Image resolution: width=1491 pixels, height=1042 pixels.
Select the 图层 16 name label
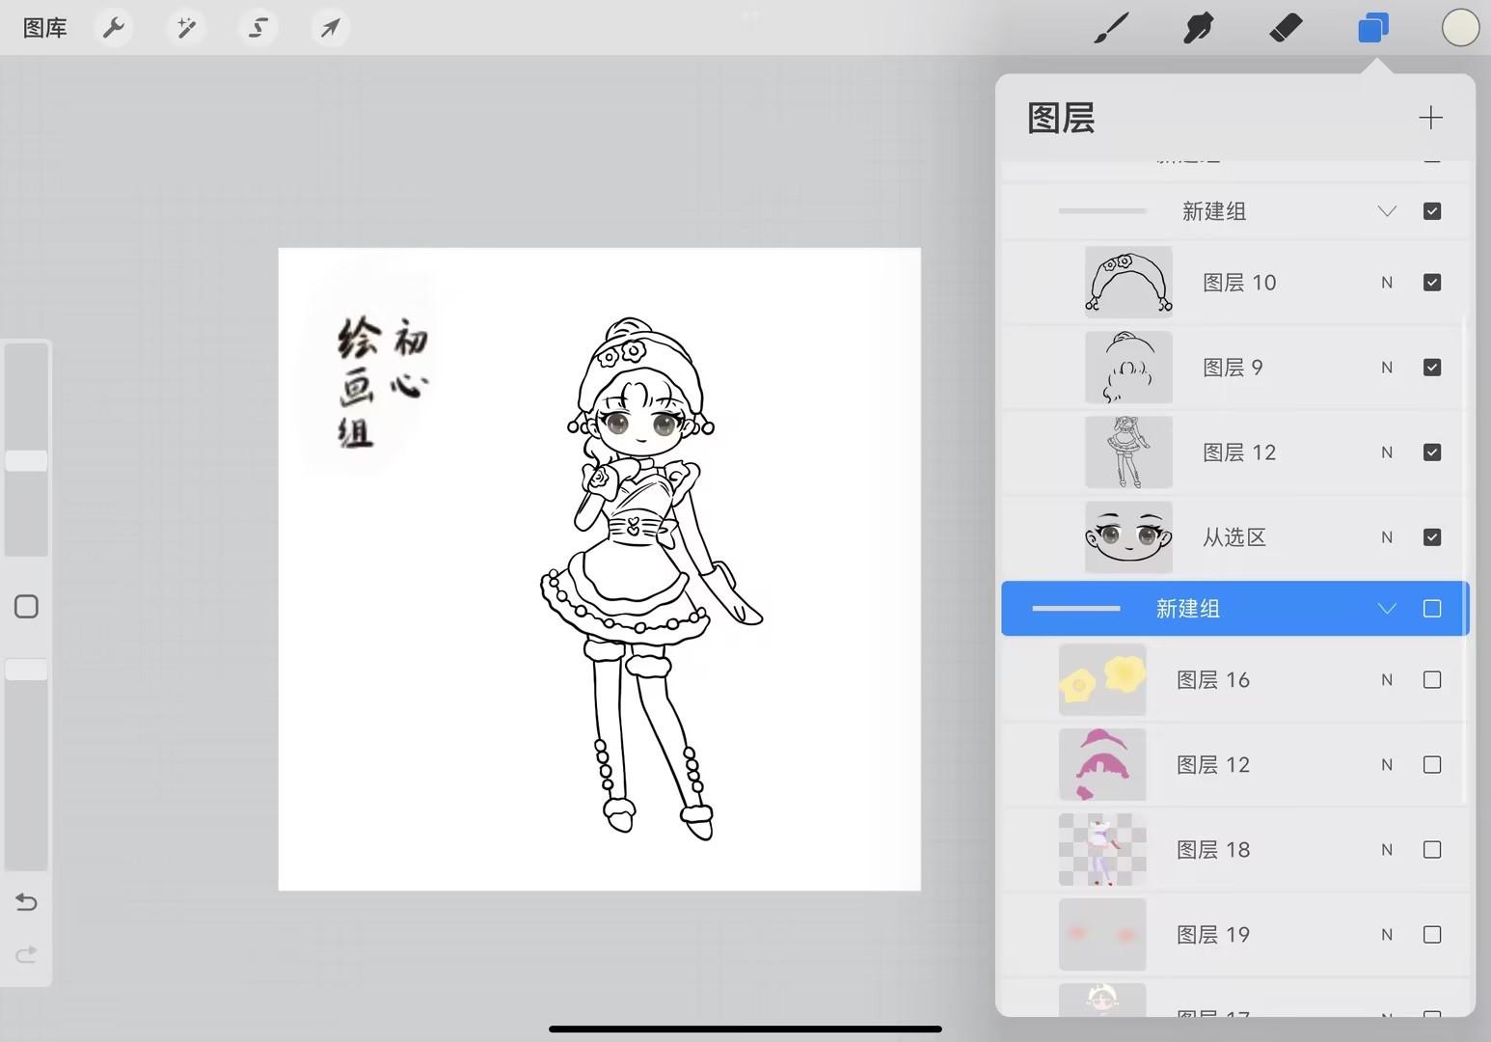1213,680
